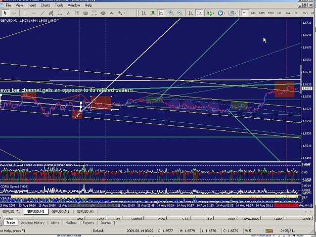Open the Alerts tab
316x237 pixels.
(55, 223)
